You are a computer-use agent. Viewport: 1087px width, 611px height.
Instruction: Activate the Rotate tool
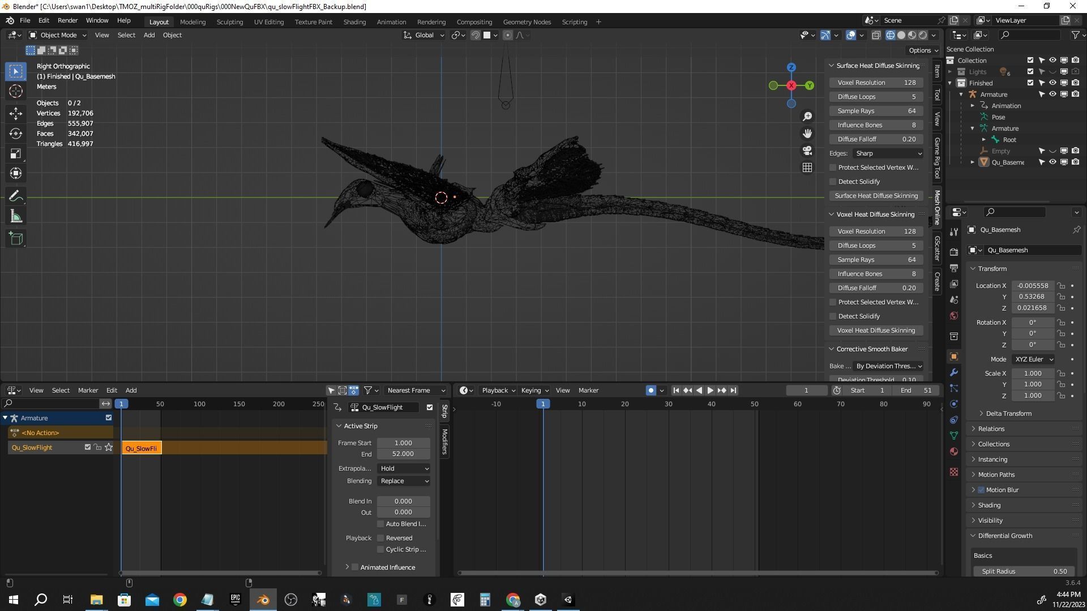click(x=16, y=134)
